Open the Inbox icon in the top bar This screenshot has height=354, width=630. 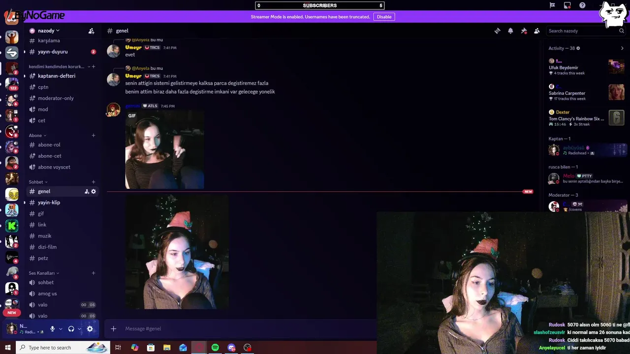567,5
